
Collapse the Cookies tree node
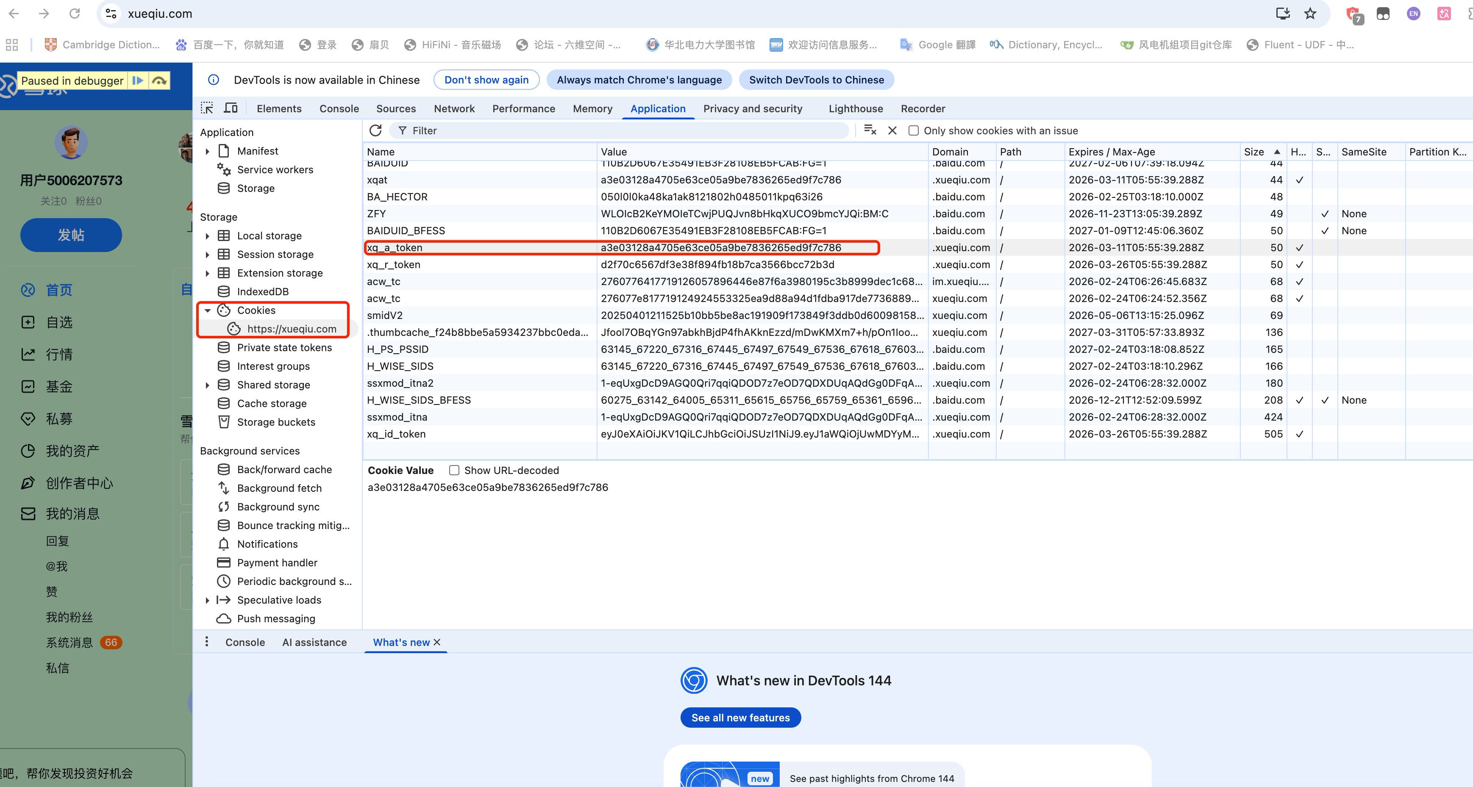208,310
